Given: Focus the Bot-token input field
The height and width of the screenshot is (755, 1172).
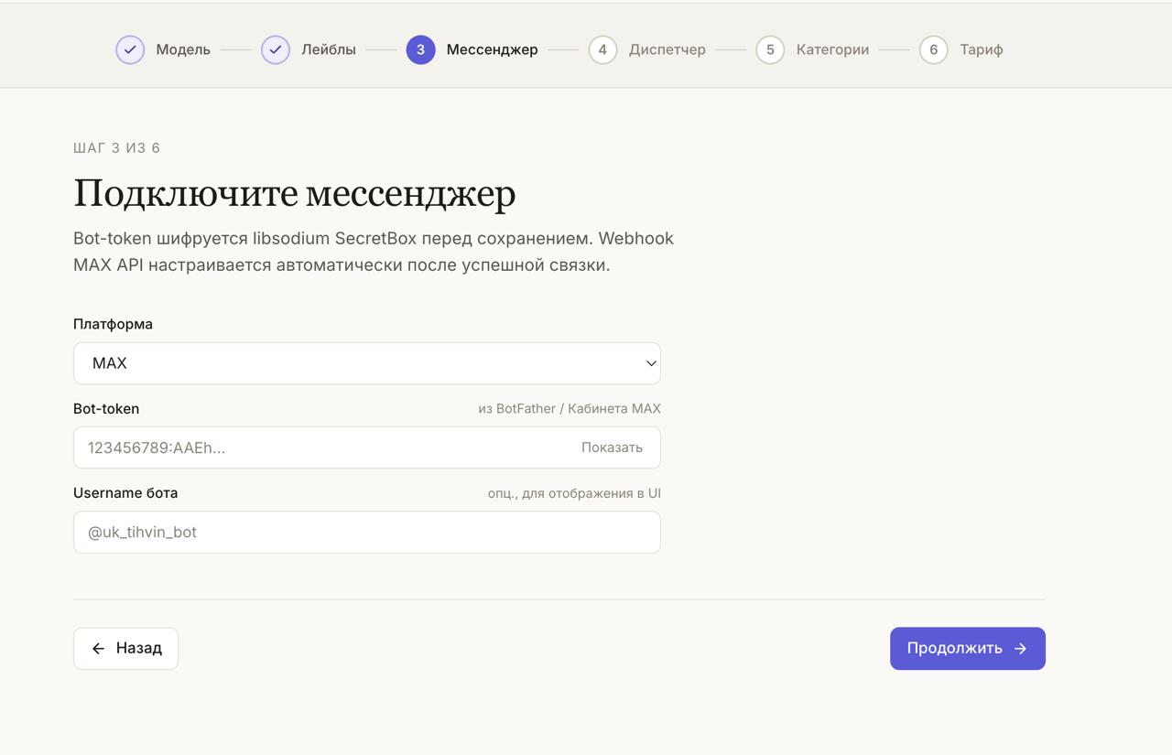Looking at the screenshot, I should click(x=367, y=448).
